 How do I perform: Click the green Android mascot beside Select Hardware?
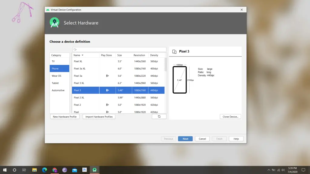tap(54, 23)
